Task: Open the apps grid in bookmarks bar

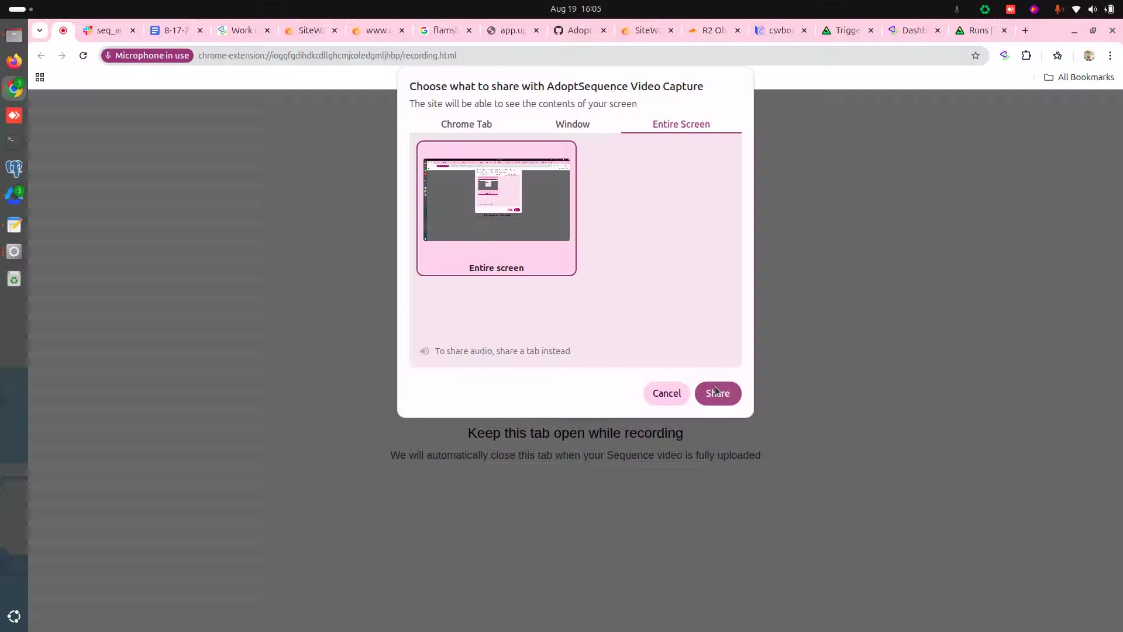Action: click(40, 77)
